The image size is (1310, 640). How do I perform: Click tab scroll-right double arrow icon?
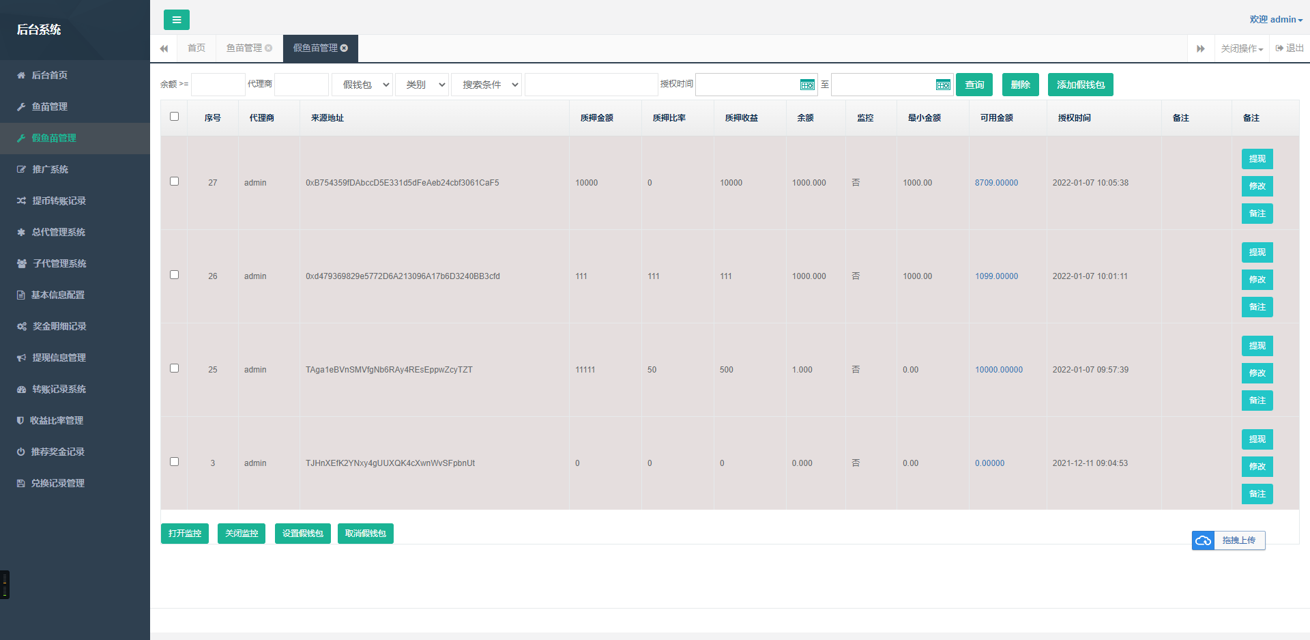(x=1201, y=48)
